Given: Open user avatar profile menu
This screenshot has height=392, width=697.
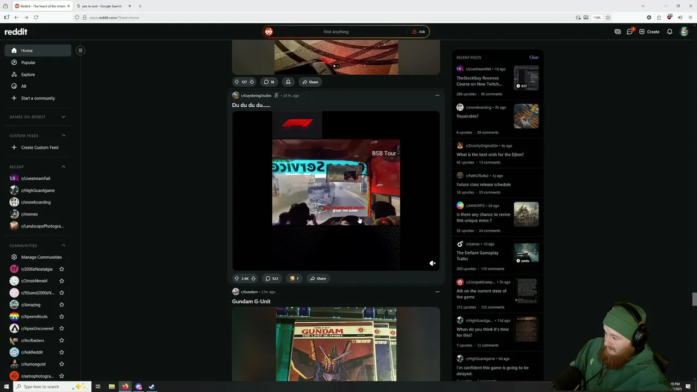Looking at the screenshot, I should (x=684, y=32).
